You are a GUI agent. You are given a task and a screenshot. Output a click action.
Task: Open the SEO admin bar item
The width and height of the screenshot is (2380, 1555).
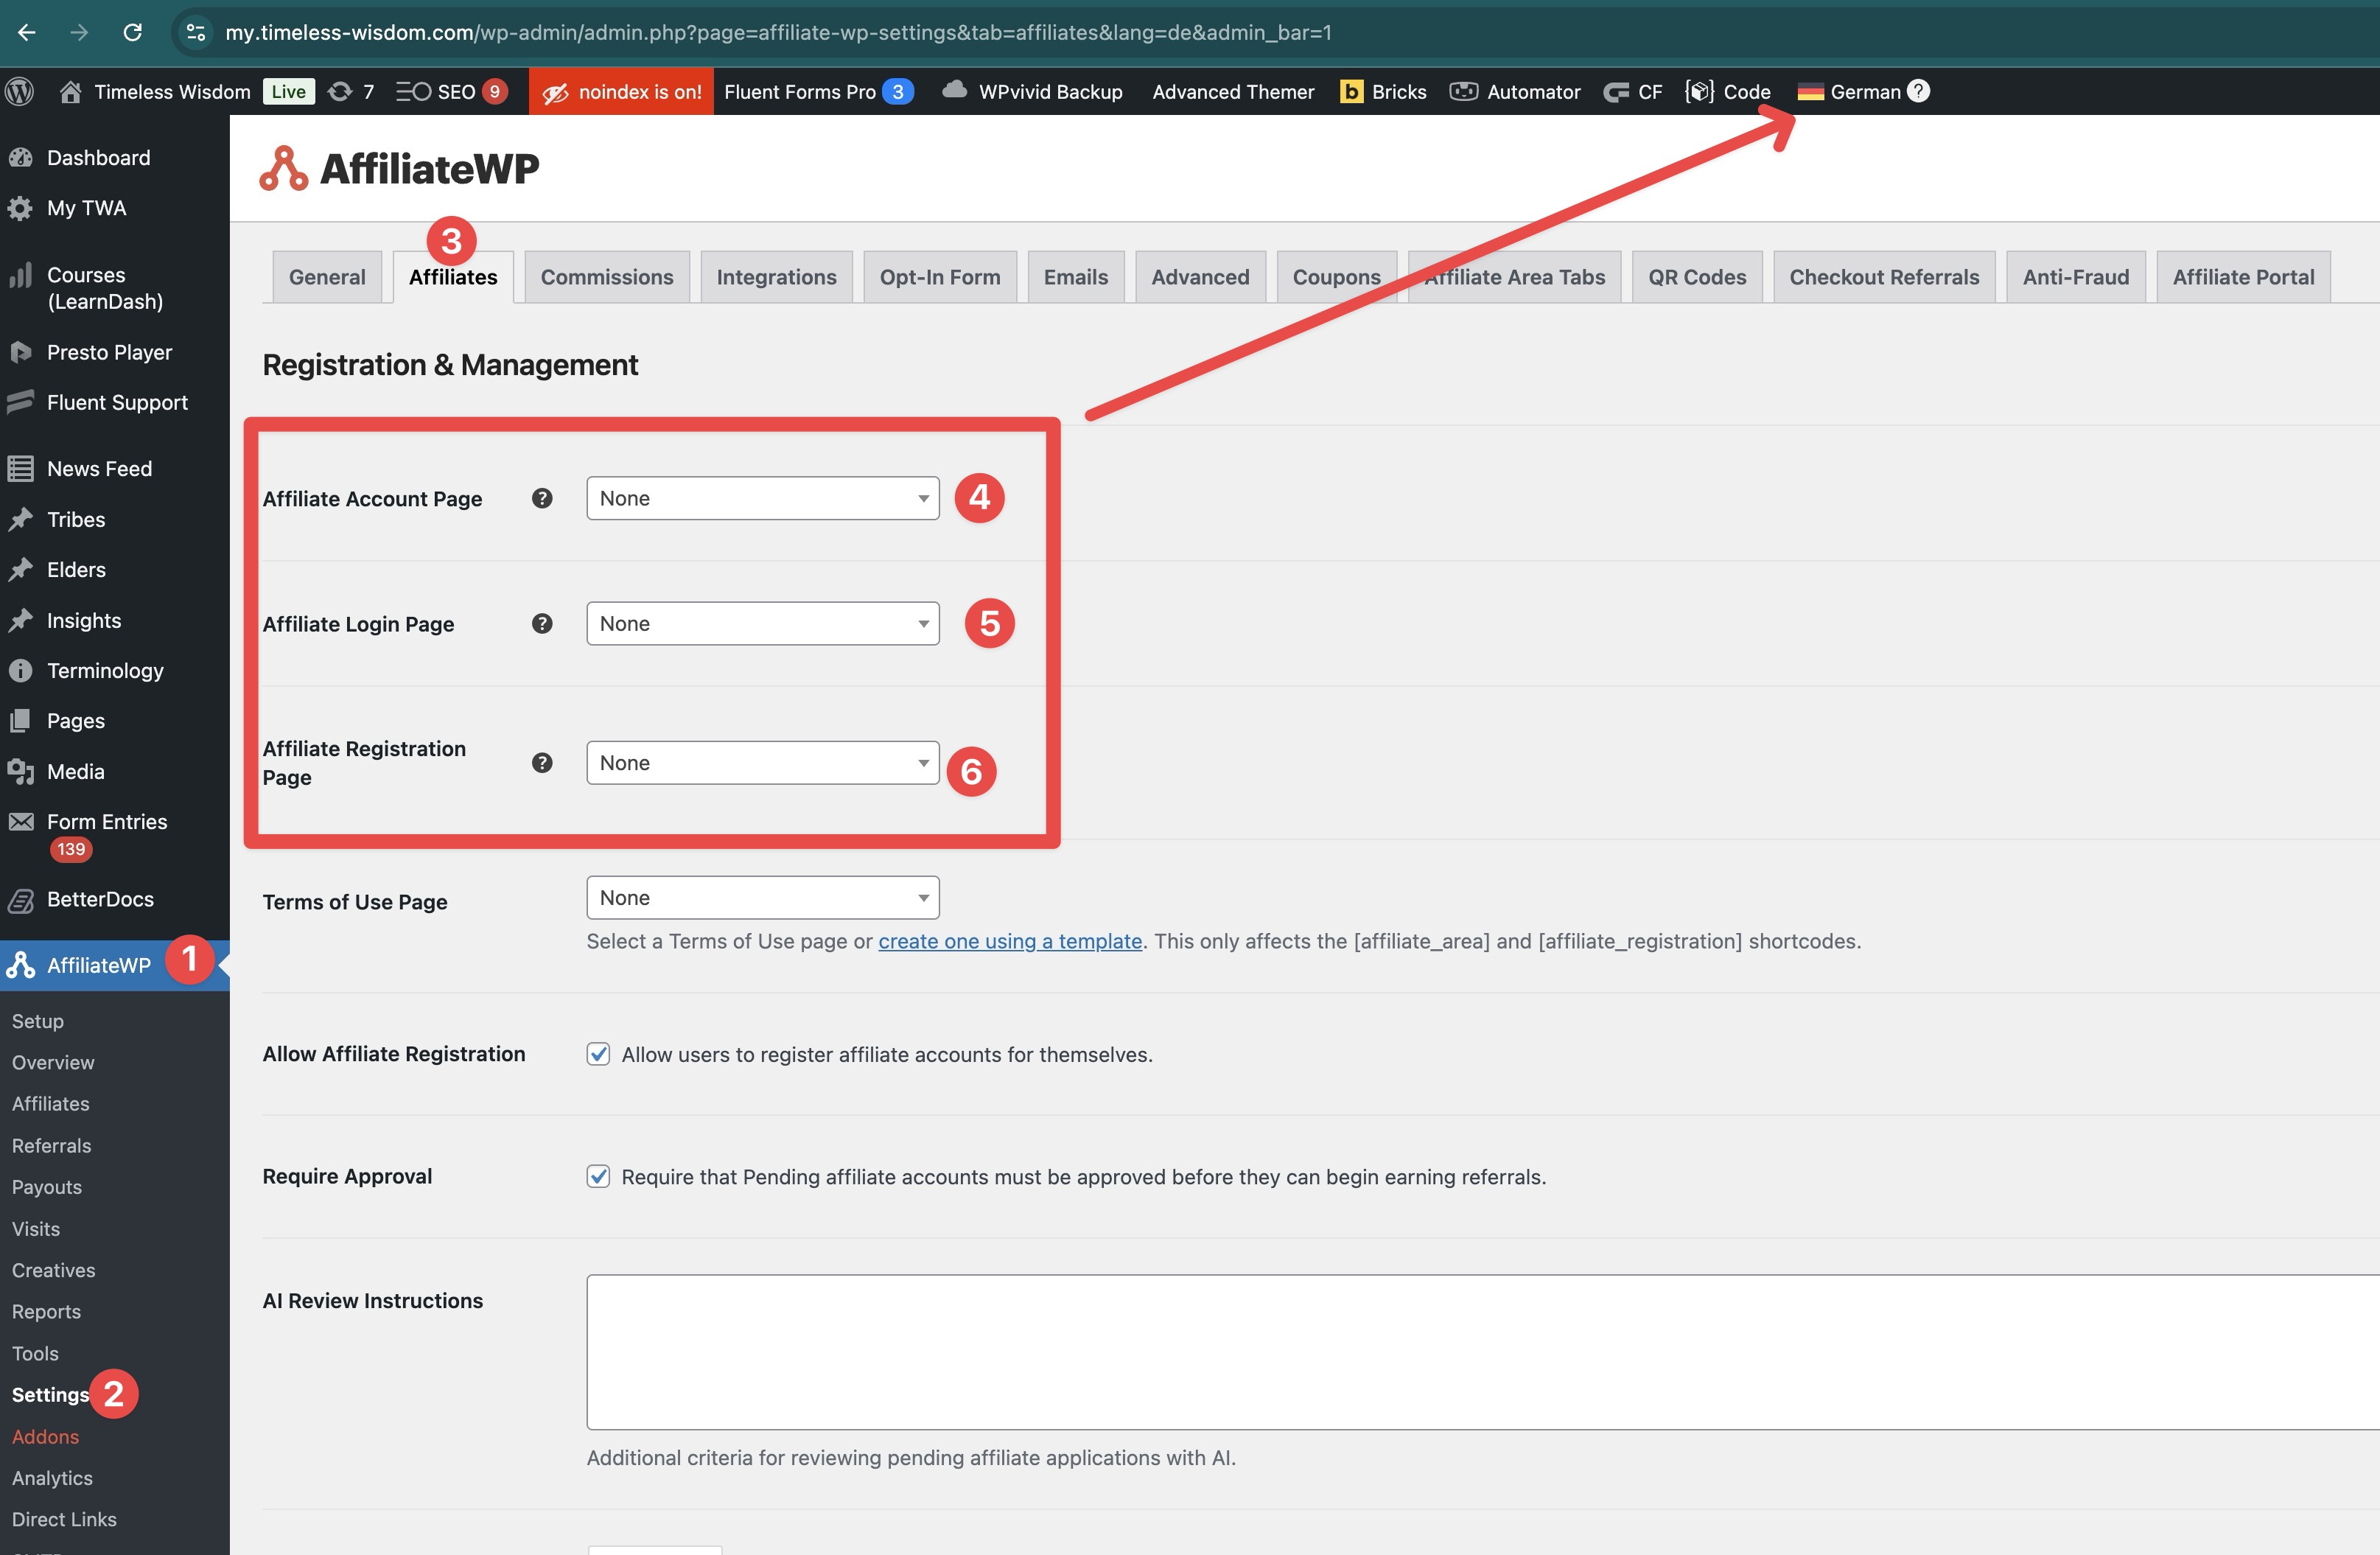click(452, 91)
